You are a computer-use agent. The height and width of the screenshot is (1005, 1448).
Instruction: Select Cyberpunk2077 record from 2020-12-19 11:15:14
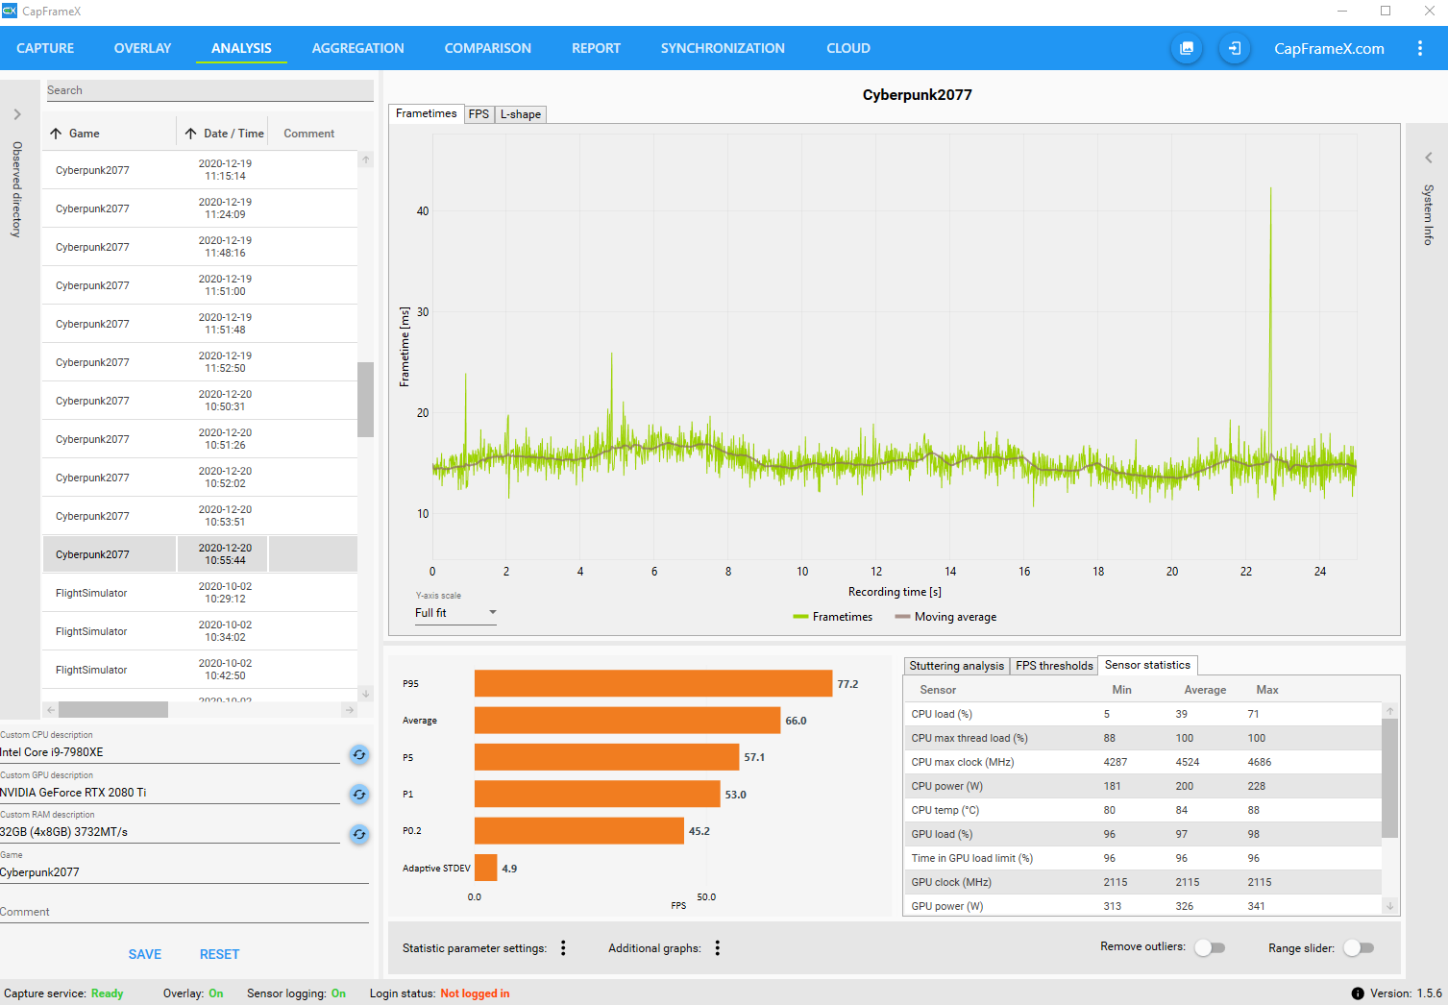click(200, 170)
